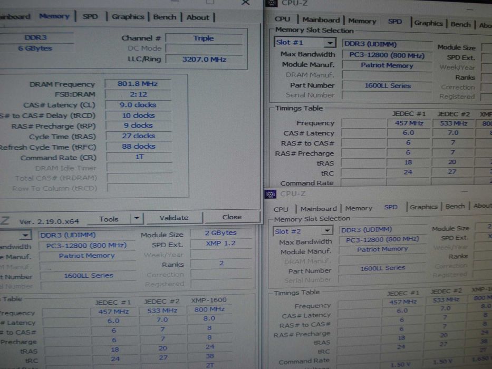Click Patriot Memory in Slot #1 window
The height and width of the screenshot is (369, 492).
tap(387, 65)
